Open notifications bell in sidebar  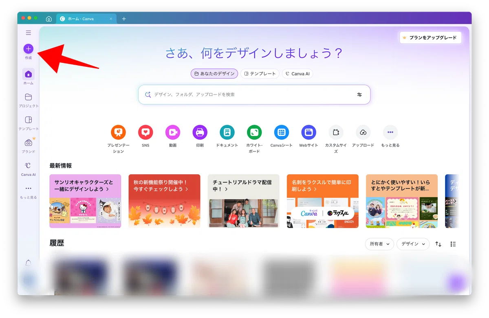click(29, 263)
